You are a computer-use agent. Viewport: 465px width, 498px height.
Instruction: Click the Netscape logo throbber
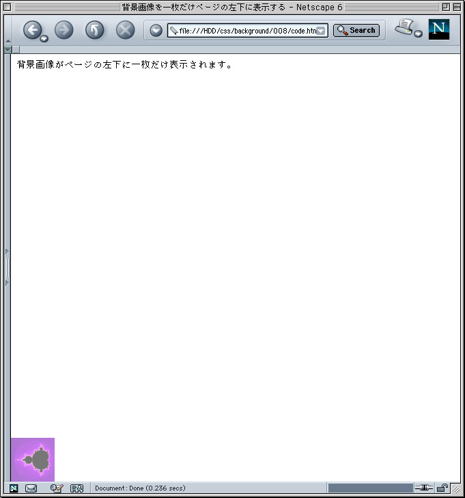[x=438, y=29]
